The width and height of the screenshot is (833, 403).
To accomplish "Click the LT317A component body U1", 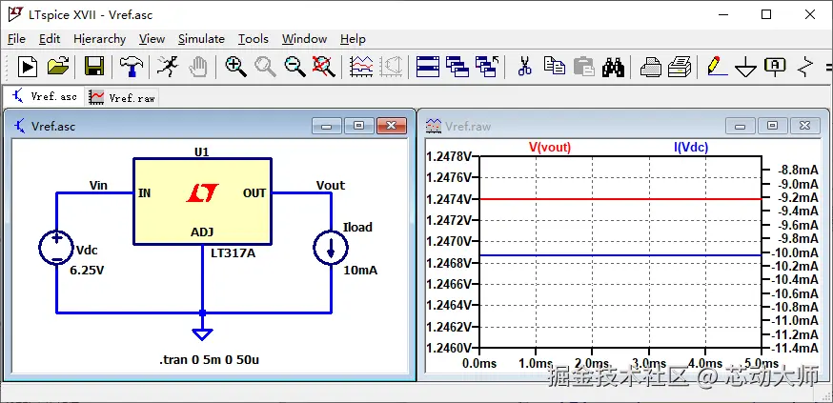I will point(202,201).
